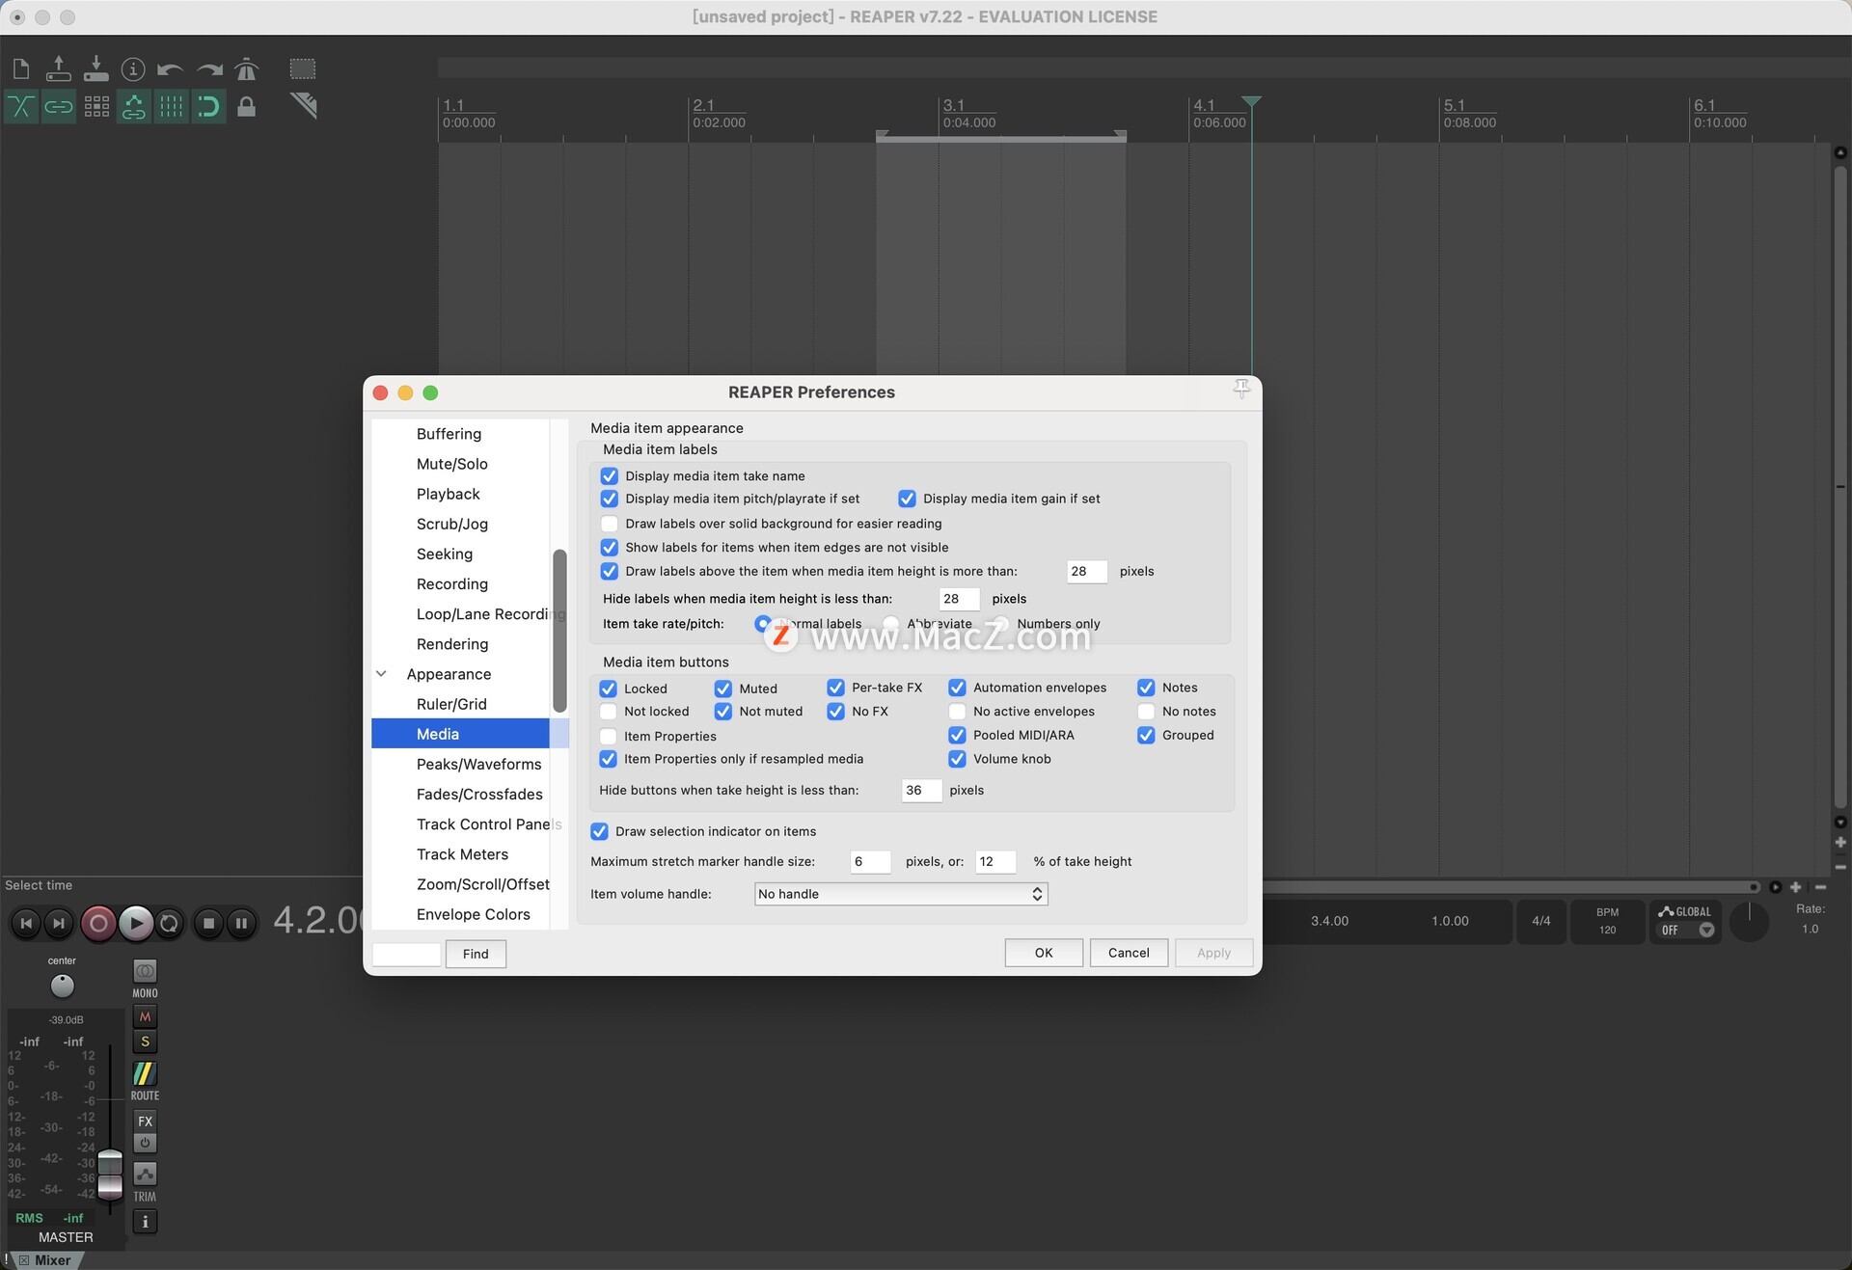
Task: Click OK in Preferences
Action: click(x=1044, y=953)
